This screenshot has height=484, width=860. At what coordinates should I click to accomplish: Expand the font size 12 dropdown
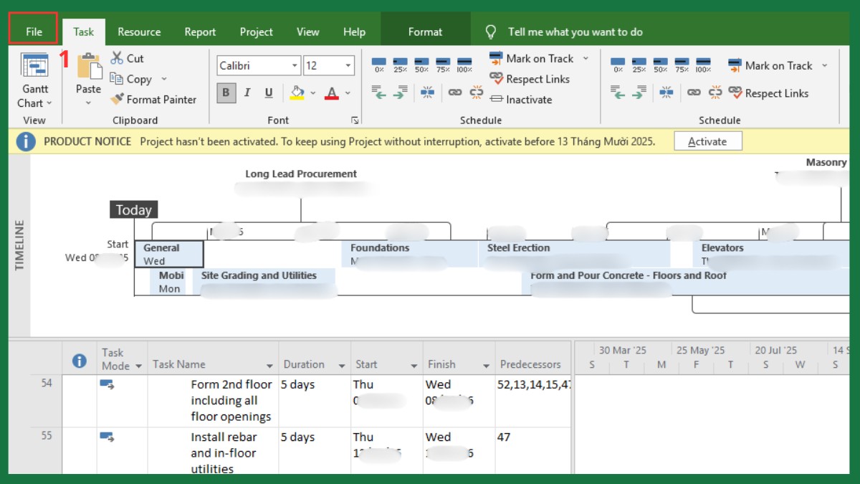click(x=348, y=66)
